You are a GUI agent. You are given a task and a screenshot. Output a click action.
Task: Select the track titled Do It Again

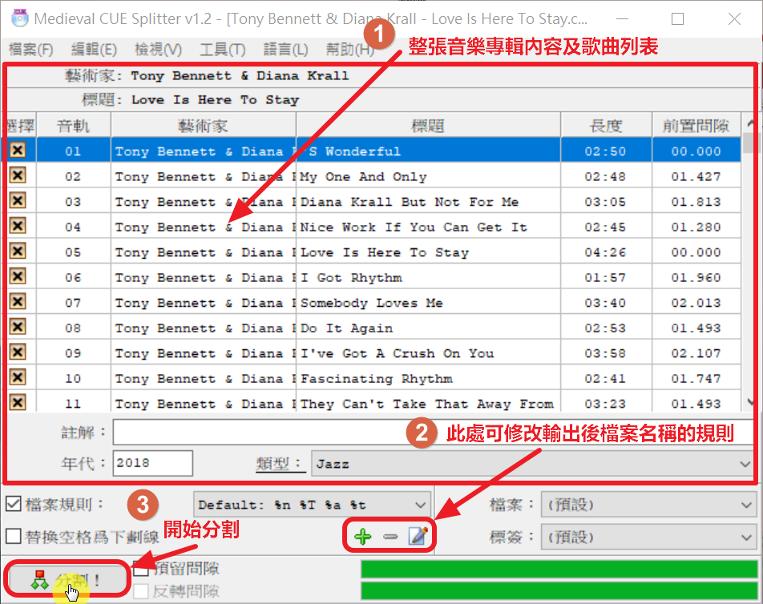(x=428, y=328)
